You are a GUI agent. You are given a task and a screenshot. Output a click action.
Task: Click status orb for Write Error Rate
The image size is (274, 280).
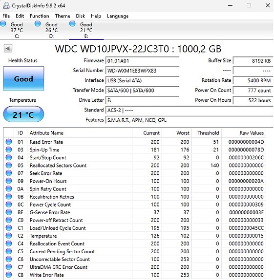(9, 275)
